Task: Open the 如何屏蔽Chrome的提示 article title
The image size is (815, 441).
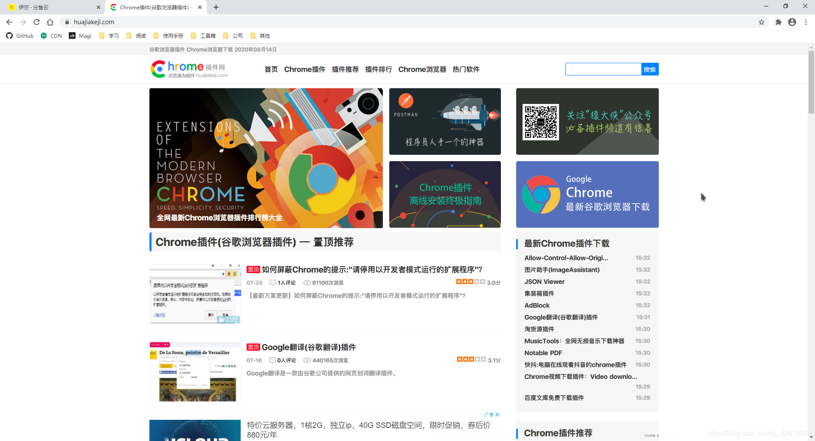Action: (x=372, y=270)
